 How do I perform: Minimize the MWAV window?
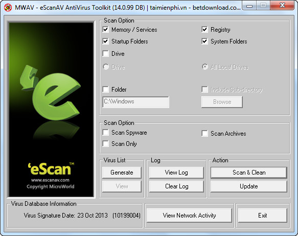click(x=249, y=6)
